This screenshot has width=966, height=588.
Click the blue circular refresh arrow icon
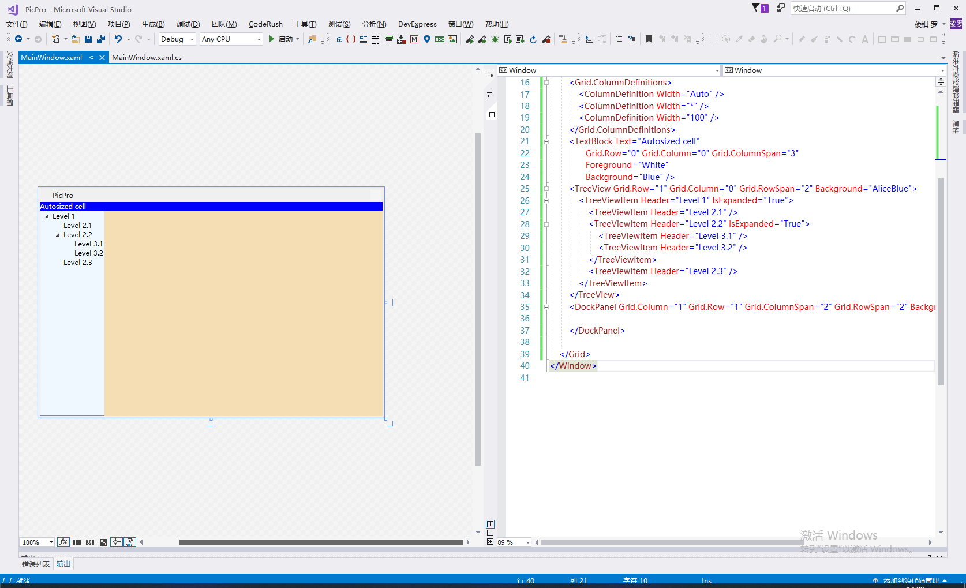point(533,39)
